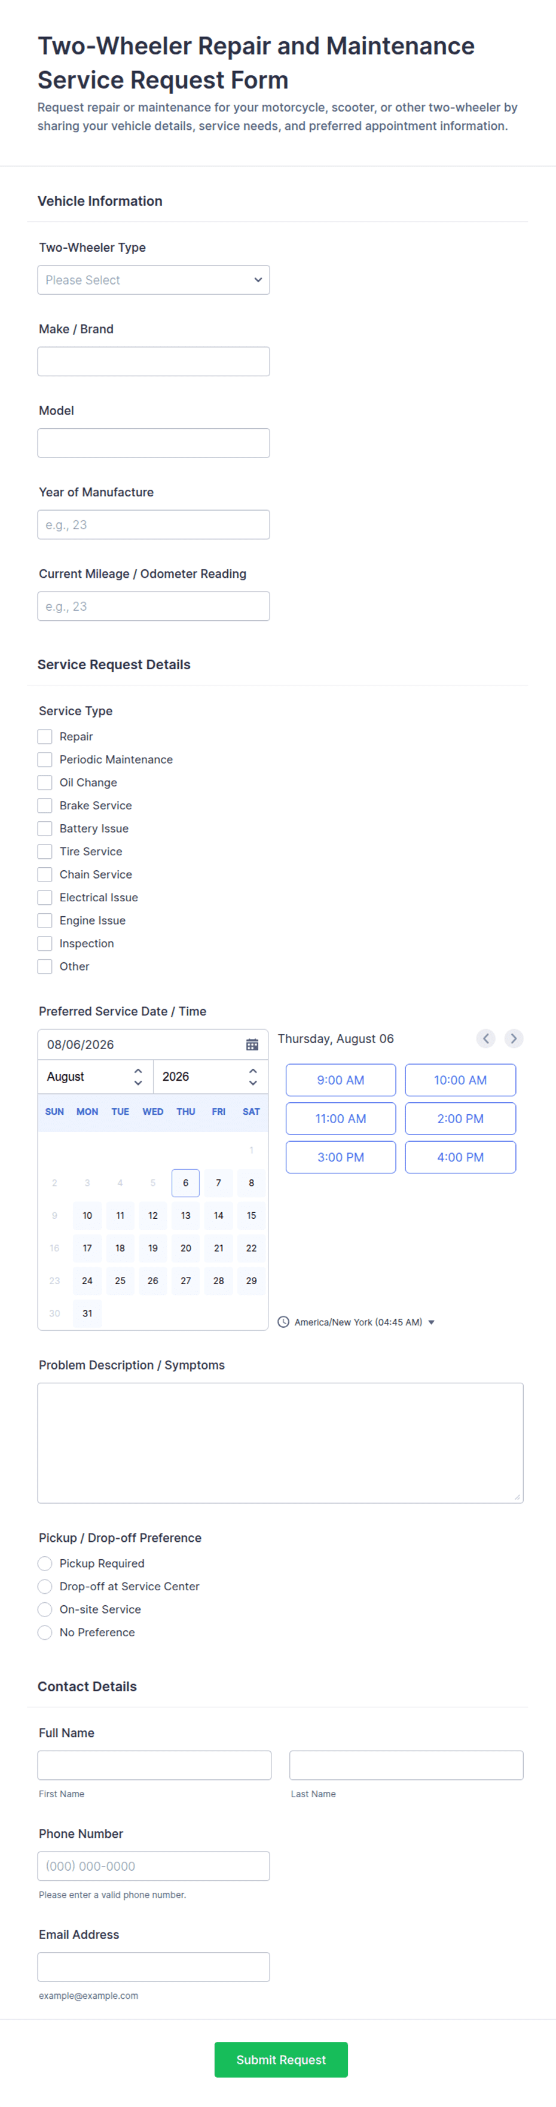Enable the Engine Issue checkbox
This screenshot has height=2107, width=556.
tap(45, 920)
